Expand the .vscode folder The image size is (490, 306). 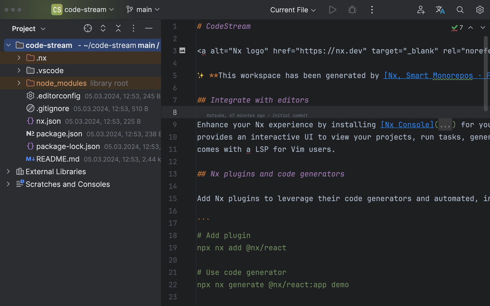click(19, 70)
